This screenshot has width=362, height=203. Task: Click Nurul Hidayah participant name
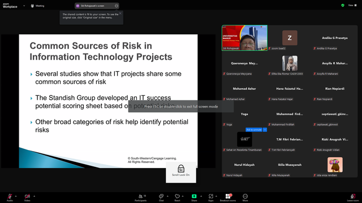[x=244, y=165]
